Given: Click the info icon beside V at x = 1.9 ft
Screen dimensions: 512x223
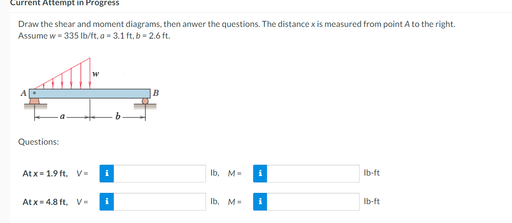Looking at the screenshot, I should tap(106, 174).
